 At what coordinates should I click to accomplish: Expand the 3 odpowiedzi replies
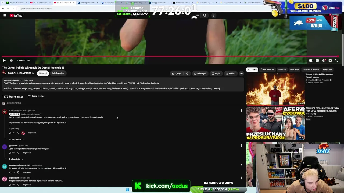(x=16, y=159)
